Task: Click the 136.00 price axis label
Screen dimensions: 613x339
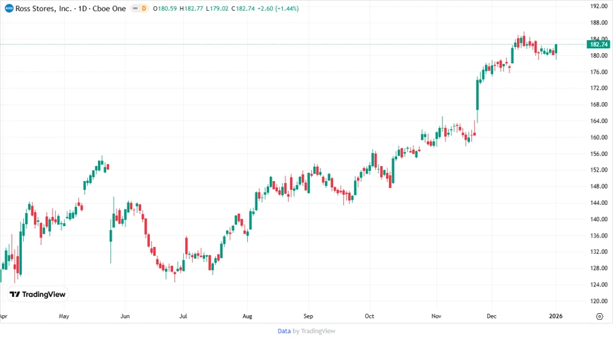Action: [x=599, y=236]
